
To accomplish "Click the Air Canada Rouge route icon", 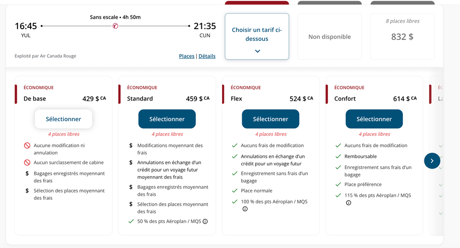I will [x=115, y=26].
